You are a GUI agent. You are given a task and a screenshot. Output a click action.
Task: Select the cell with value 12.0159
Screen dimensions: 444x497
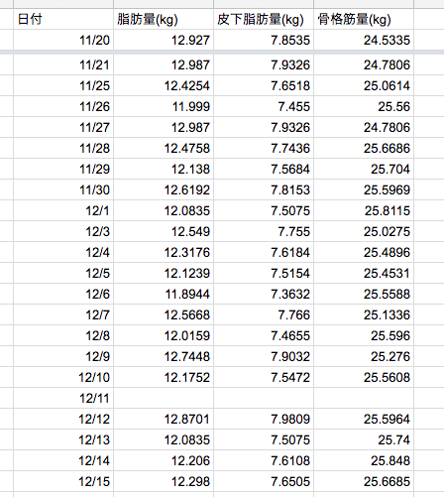tap(164, 335)
